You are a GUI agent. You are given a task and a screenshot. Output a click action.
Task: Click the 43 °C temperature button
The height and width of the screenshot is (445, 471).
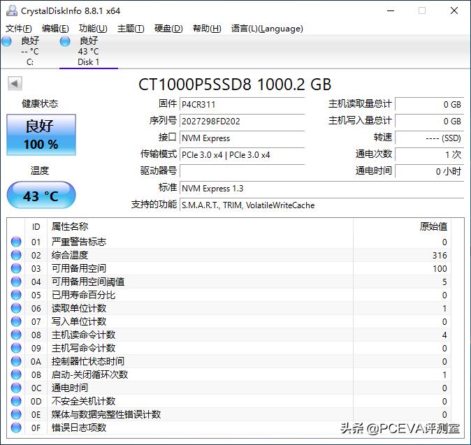[41, 195]
